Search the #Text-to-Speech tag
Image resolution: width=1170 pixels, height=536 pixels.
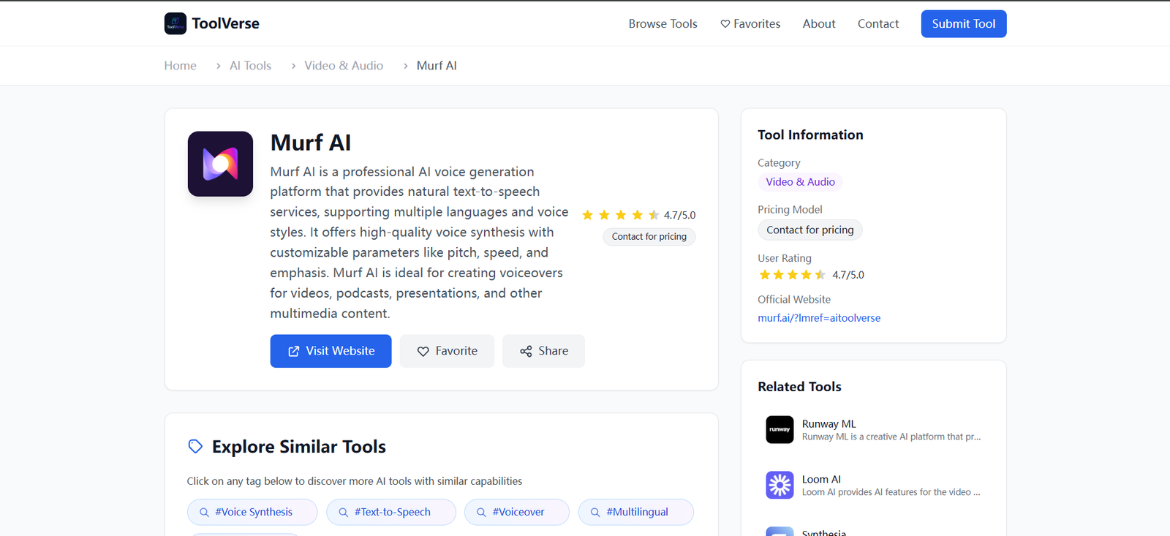(x=391, y=513)
